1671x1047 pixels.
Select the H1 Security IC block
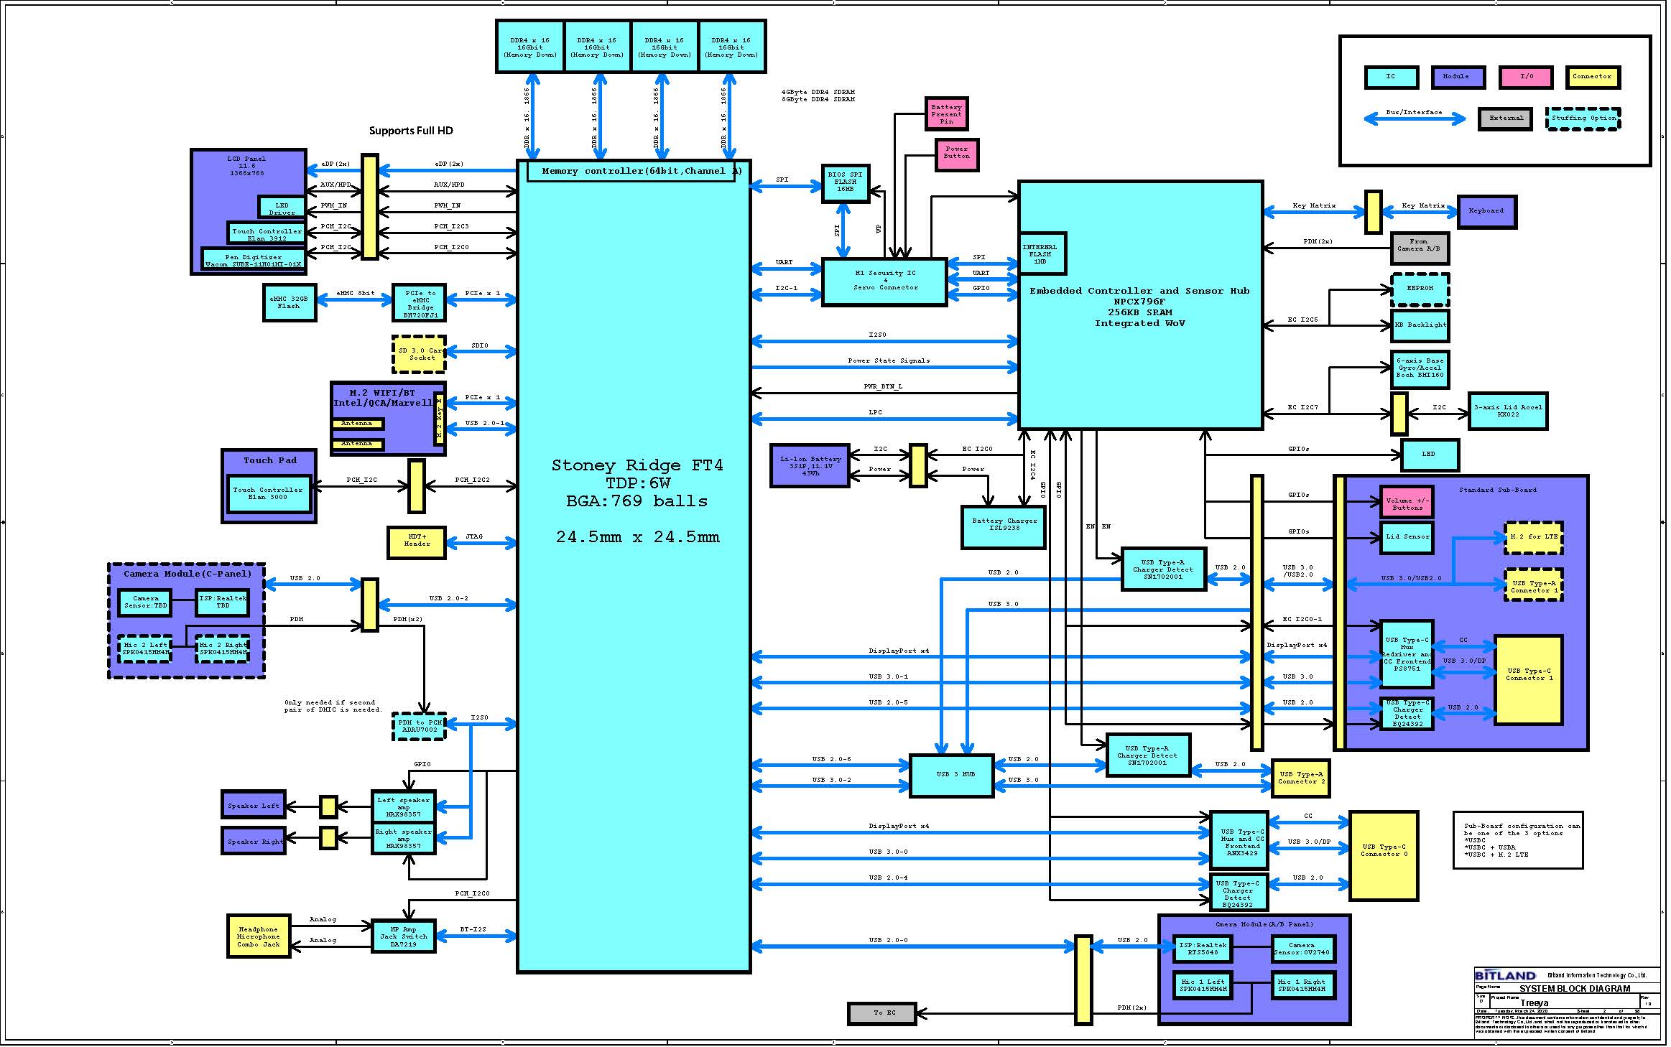[x=884, y=281]
